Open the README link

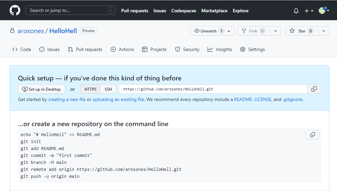(243, 99)
